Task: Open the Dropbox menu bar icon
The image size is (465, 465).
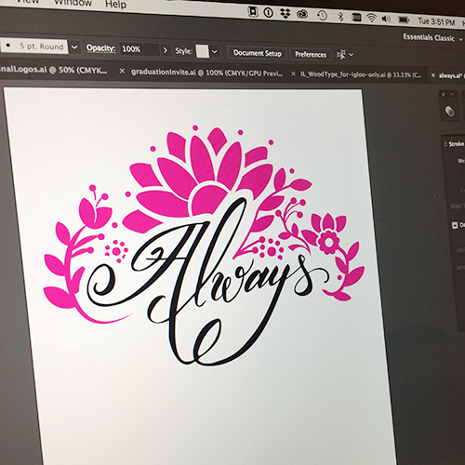Action: click(x=285, y=14)
